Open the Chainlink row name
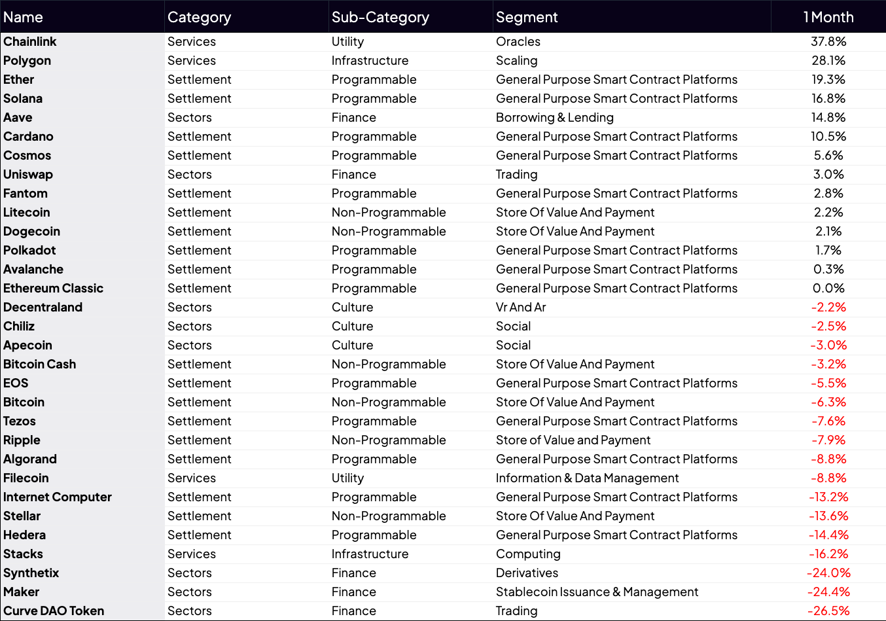 point(30,41)
